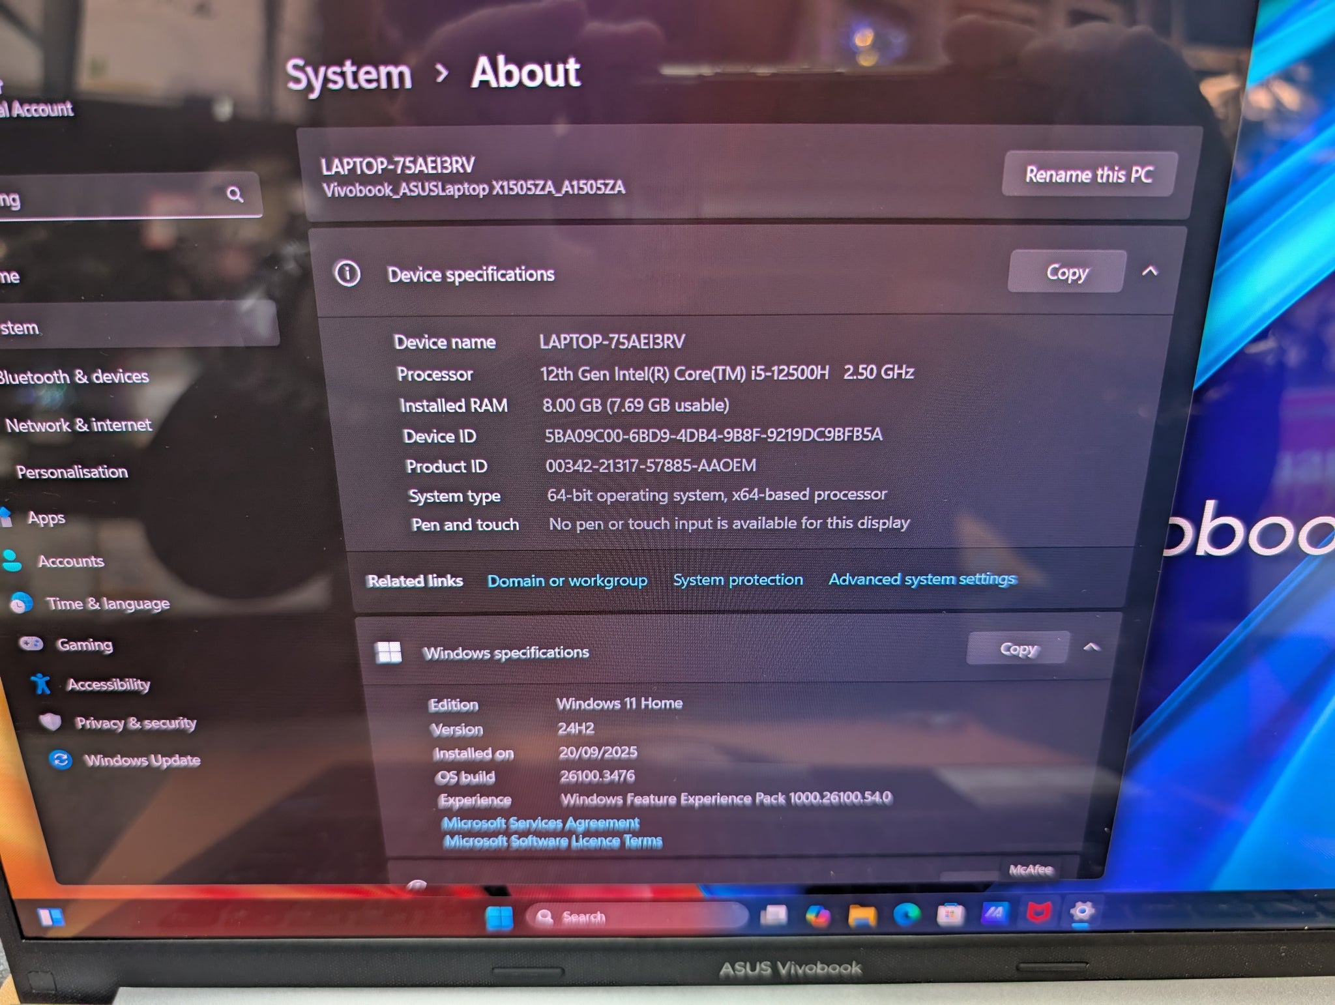This screenshot has height=1005, width=1335.
Task: Open Advanced system settings link
Action: pyautogui.click(x=922, y=579)
